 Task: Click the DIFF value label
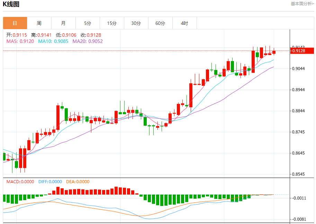click(50, 182)
